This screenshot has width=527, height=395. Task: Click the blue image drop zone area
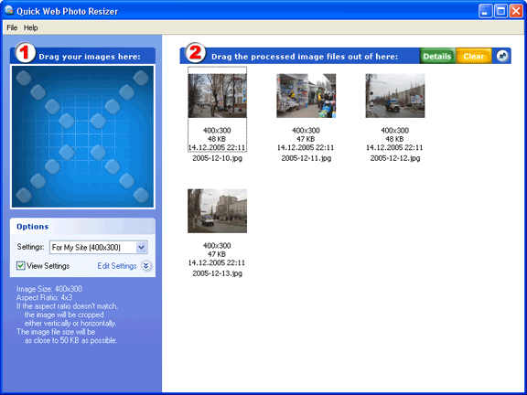pos(82,136)
